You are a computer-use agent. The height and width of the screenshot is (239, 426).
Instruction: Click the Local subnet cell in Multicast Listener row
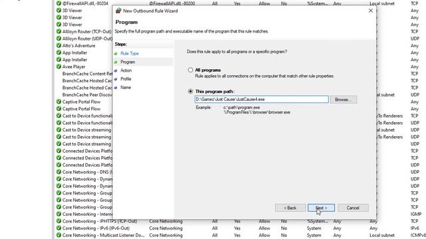point(381,235)
